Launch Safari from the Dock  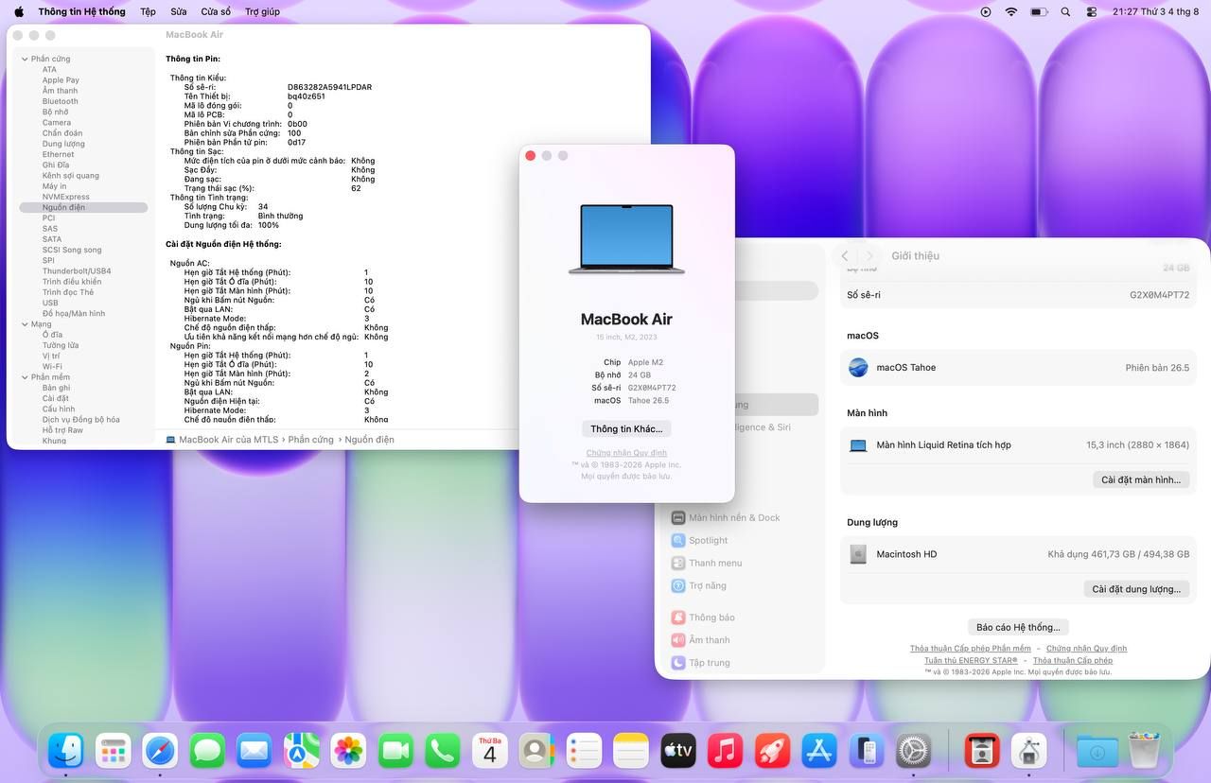(x=160, y=751)
